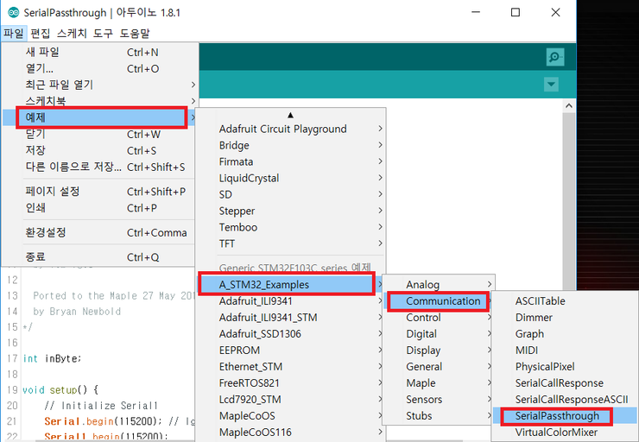Open 환경설정 preferences entry
The height and width of the screenshot is (442, 639).
pyautogui.click(x=100, y=232)
